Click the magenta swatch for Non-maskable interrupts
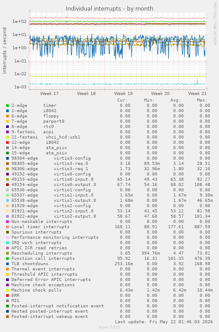 (7, 222)
